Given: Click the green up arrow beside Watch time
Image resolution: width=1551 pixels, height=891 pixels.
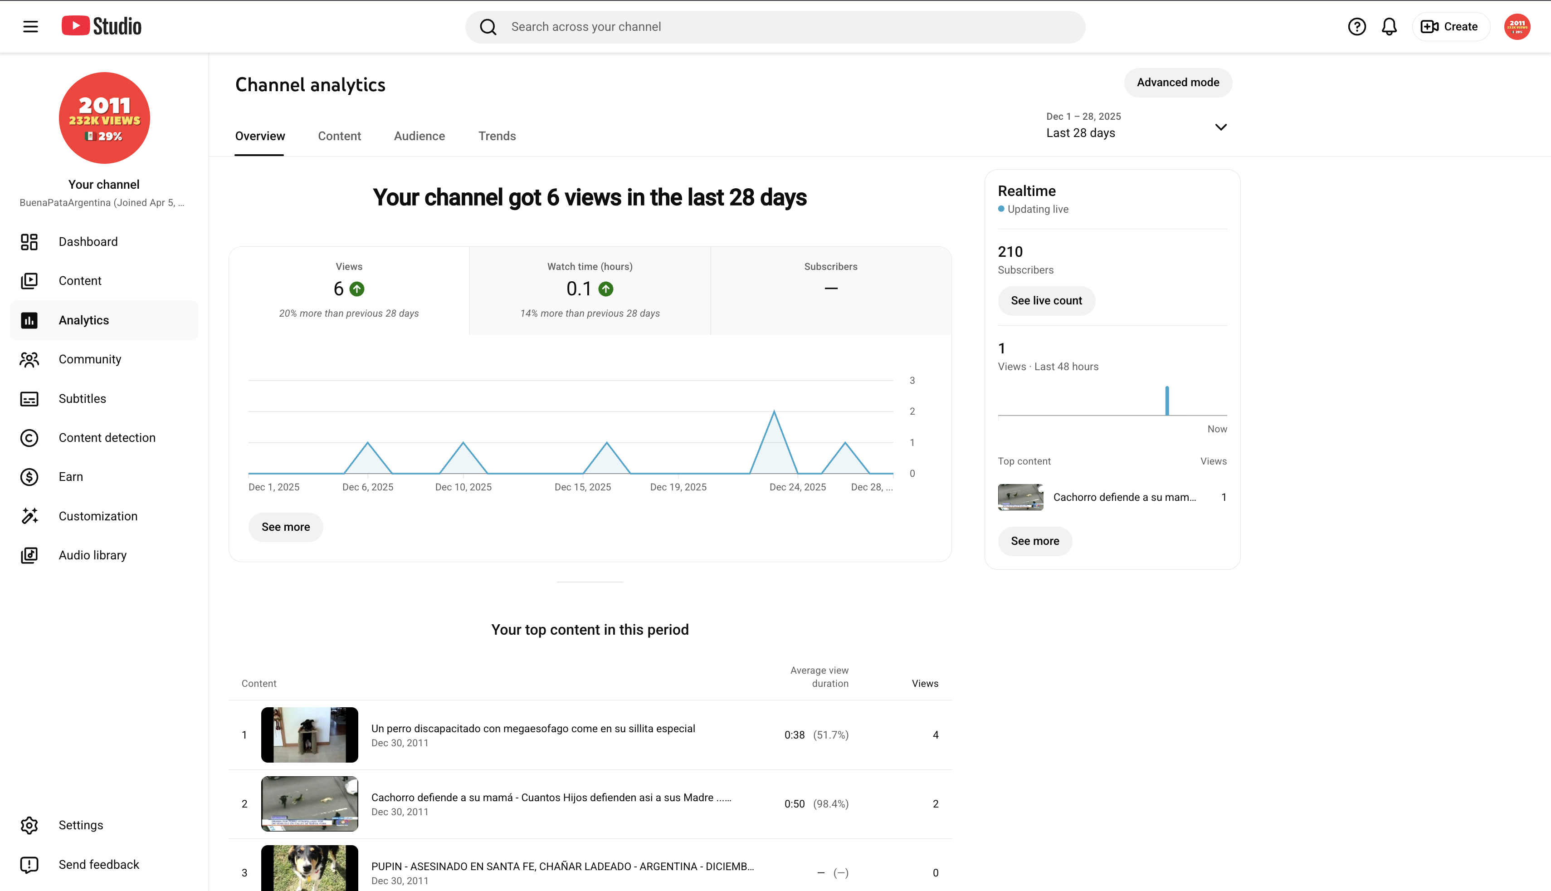Looking at the screenshot, I should [606, 289].
